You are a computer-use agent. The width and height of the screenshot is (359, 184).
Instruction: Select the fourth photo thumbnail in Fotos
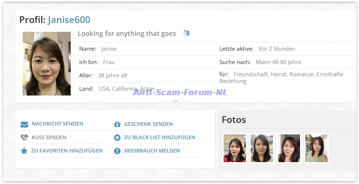click(316, 148)
